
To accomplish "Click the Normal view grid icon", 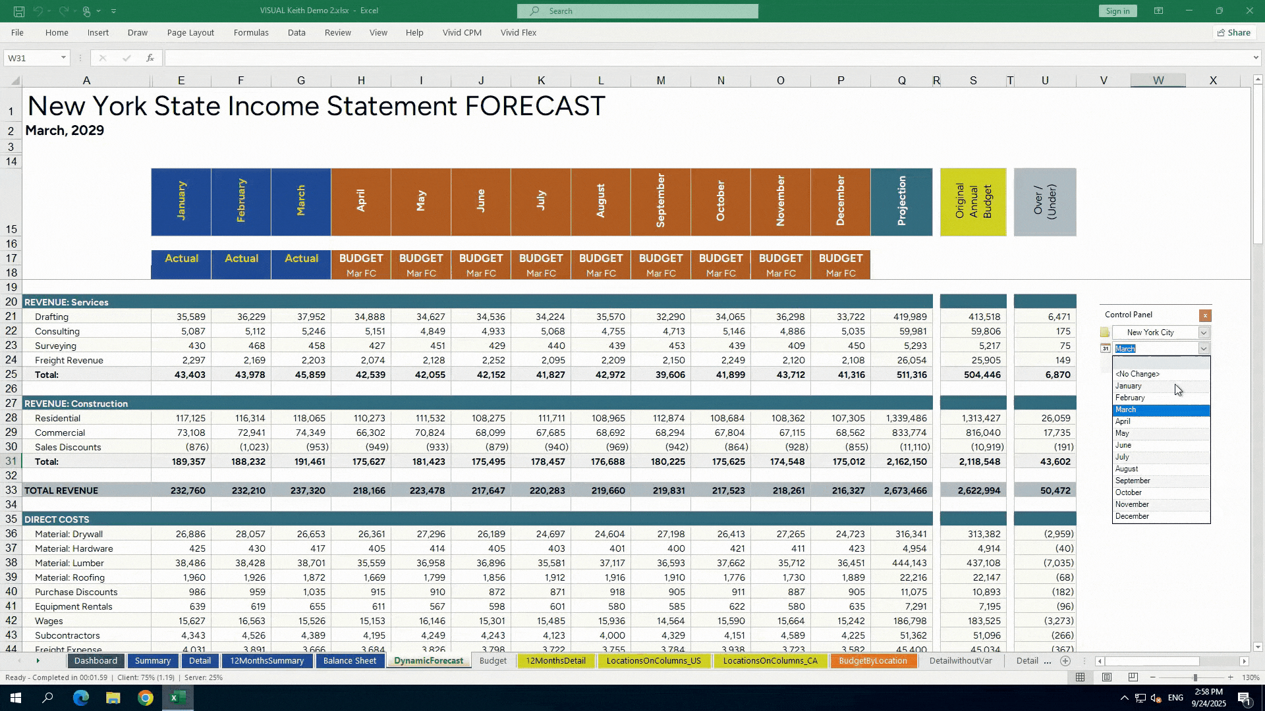I will pos(1081,677).
